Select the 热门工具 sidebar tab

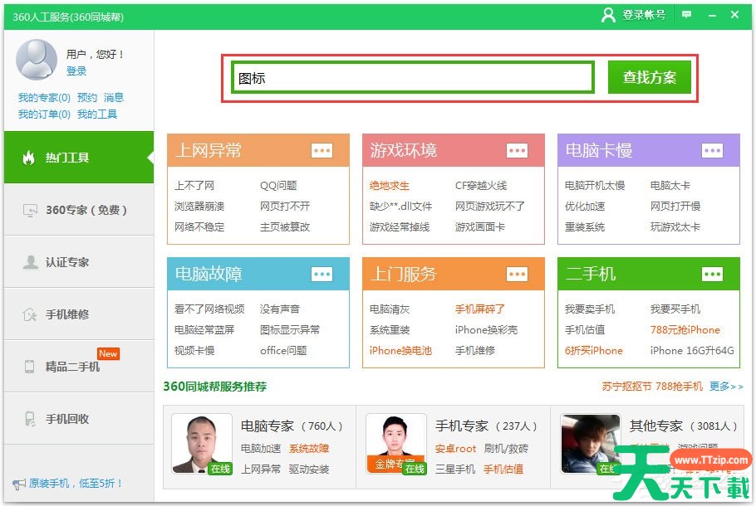click(79, 158)
